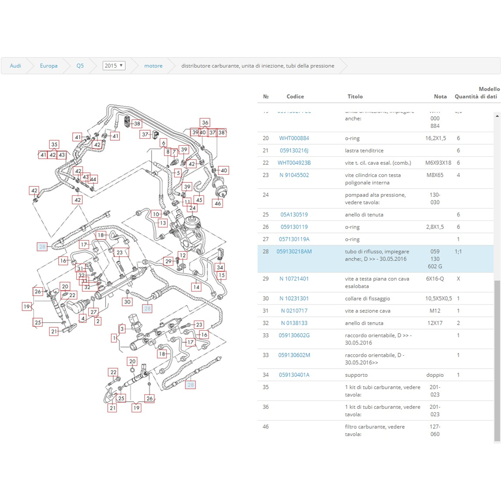Click the "supporto" title cell
This screenshot has height=501, width=501.
click(x=356, y=375)
